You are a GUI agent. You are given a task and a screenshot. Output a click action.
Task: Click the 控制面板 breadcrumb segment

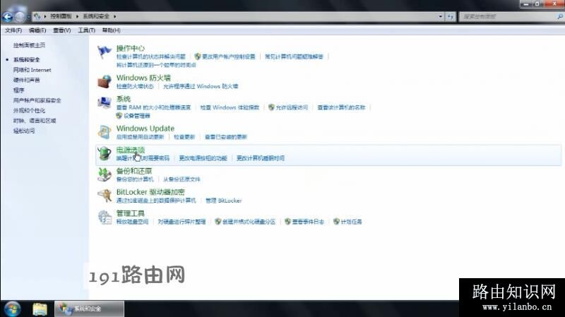61,16
